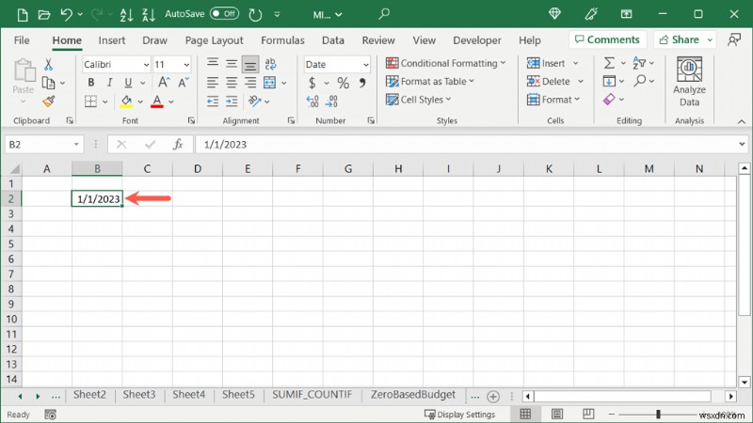The height and width of the screenshot is (423, 753).
Task: Sort descending Z to A icon
Action: (x=149, y=15)
